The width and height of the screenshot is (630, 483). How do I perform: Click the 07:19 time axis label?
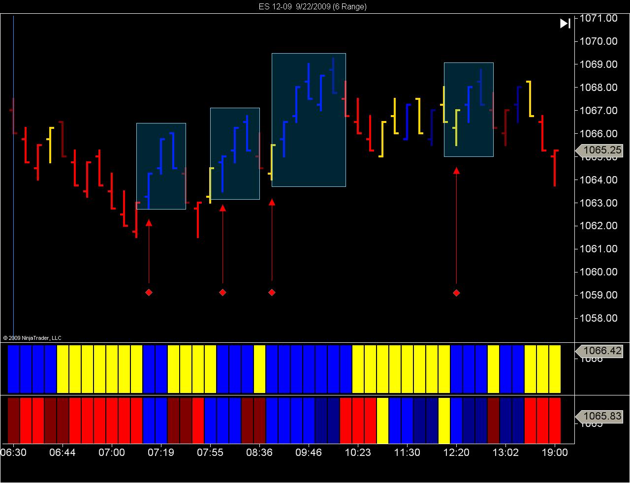(161, 453)
